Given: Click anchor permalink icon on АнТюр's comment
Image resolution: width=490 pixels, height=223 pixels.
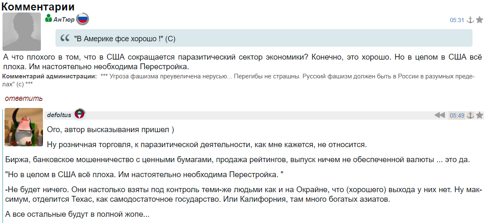Looking at the screenshot, I should 470,20.
